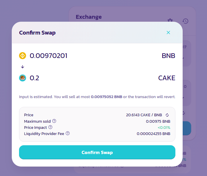207x176 pixels.
Task: Click the bold 0.00975052 BNB text
Action: click(107, 97)
